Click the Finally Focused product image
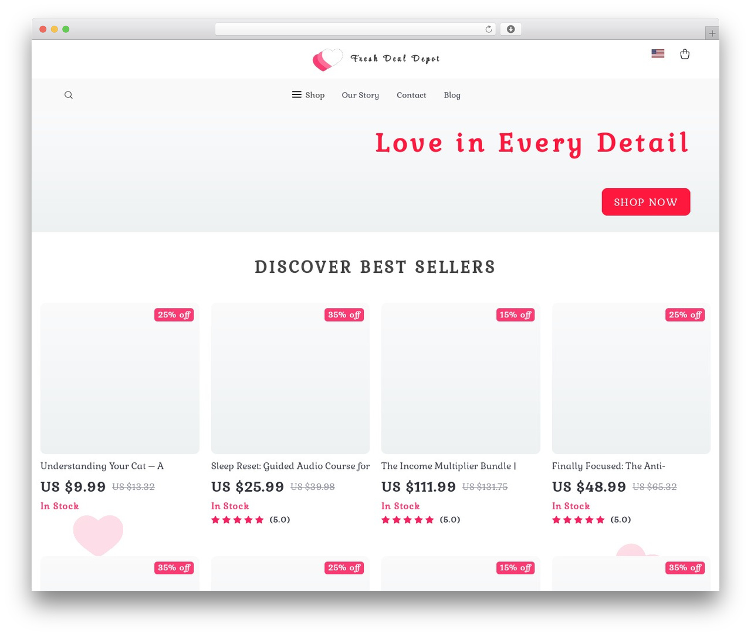 pyautogui.click(x=631, y=378)
